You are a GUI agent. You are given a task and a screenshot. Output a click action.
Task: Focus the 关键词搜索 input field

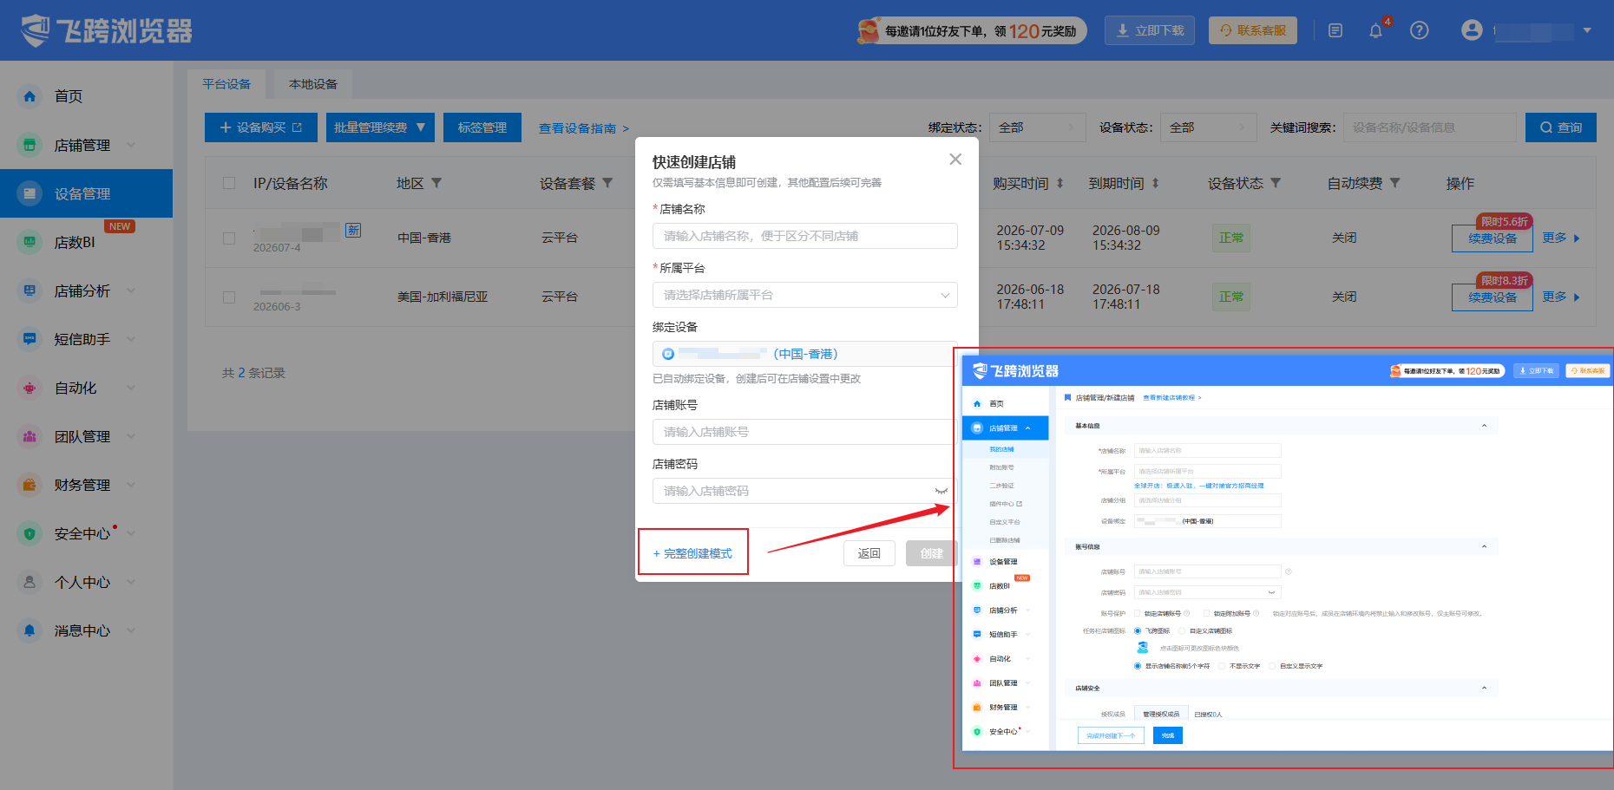1430,127
